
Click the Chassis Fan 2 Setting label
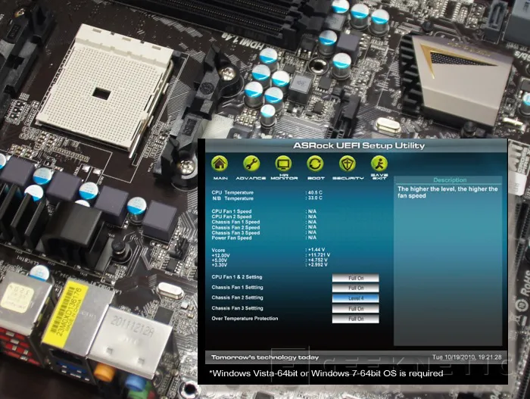(x=237, y=298)
